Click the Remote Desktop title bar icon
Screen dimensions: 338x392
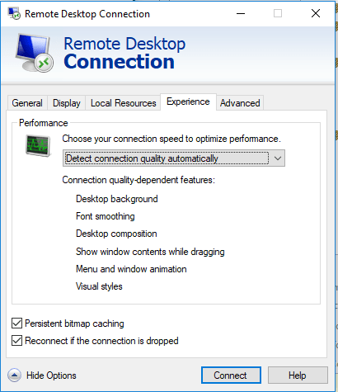(14, 13)
